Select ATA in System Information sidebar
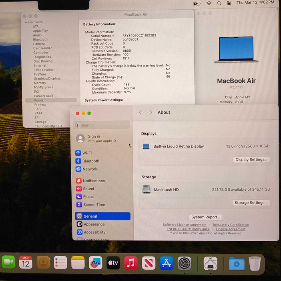This screenshot has height=281, width=281. (36, 26)
